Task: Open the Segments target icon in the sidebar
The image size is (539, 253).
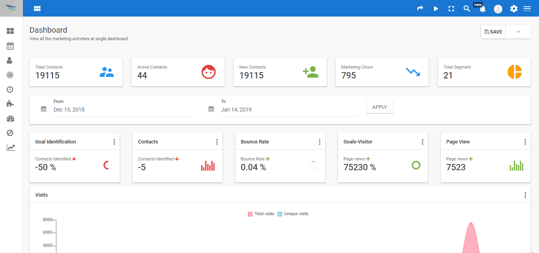Action: click(10, 74)
